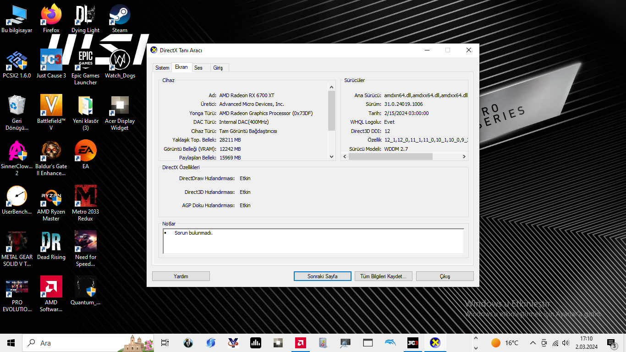Open AMD Ryzen Master shortcut
The width and height of the screenshot is (626, 352).
point(51,197)
